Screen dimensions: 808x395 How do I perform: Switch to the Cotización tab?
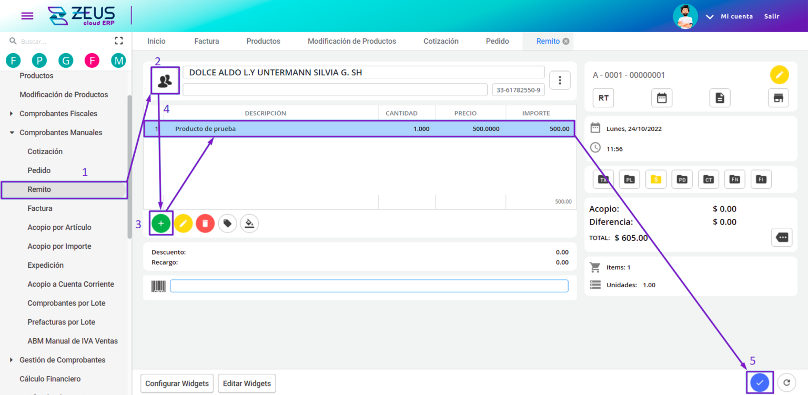tap(441, 41)
